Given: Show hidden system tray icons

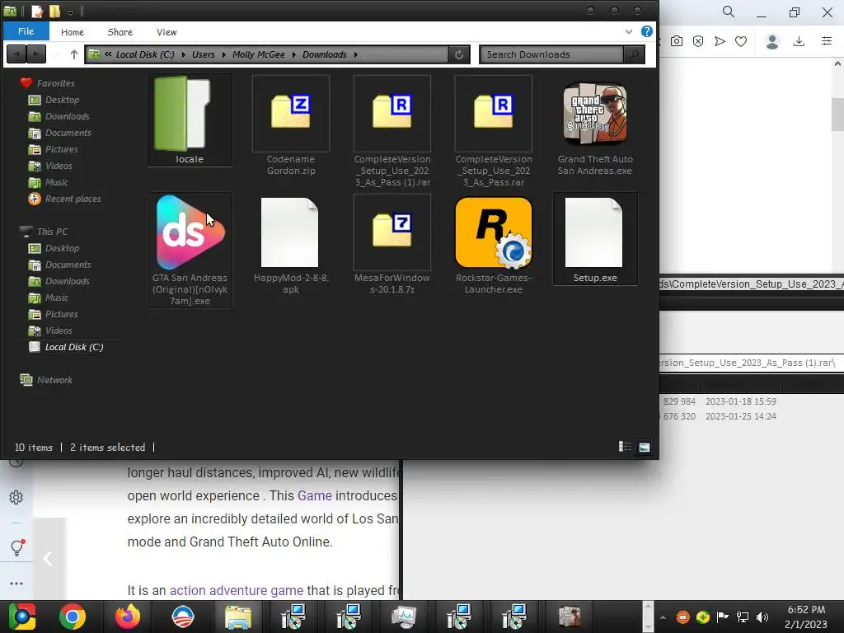Looking at the screenshot, I should click(663, 617).
